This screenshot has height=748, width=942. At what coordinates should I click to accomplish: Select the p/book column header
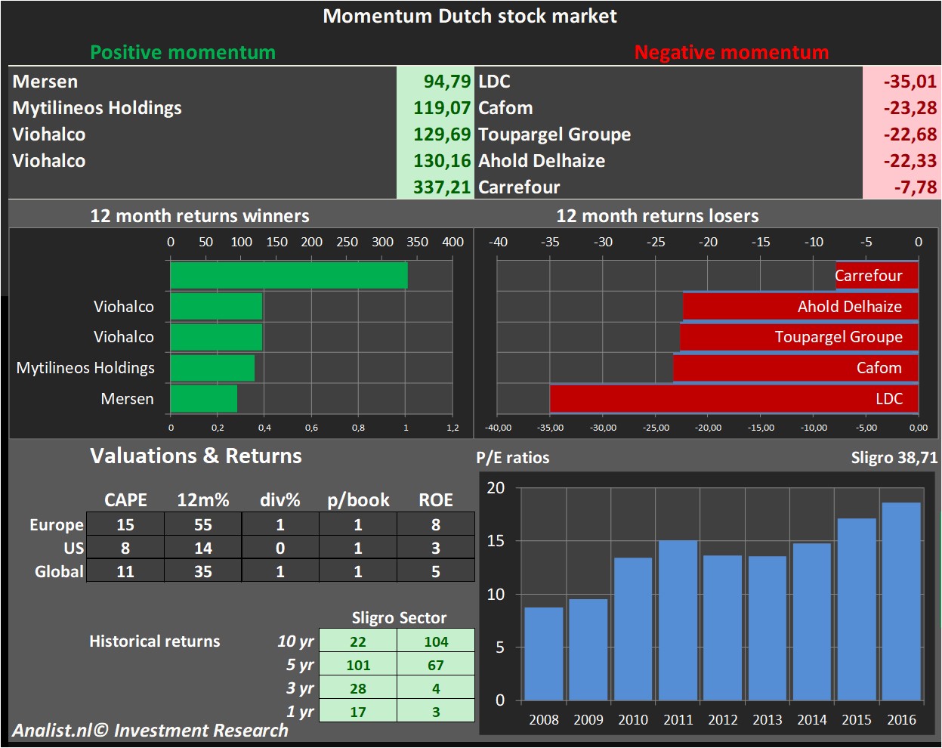tap(358, 500)
